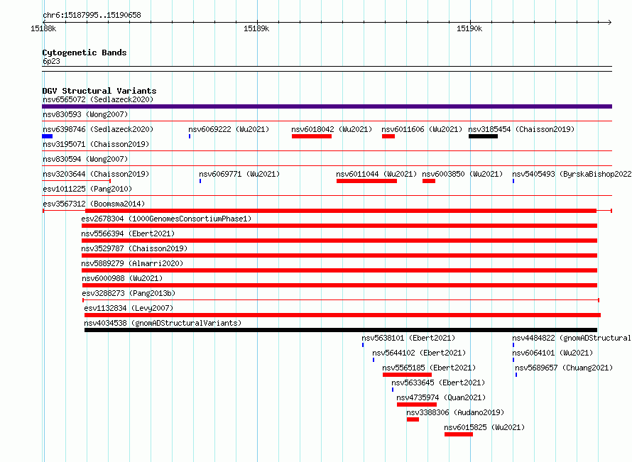Click the esv2678304 1000GenomesConsortiumPhase1 label
The height and width of the screenshot is (462, 632).
point(166,219)
